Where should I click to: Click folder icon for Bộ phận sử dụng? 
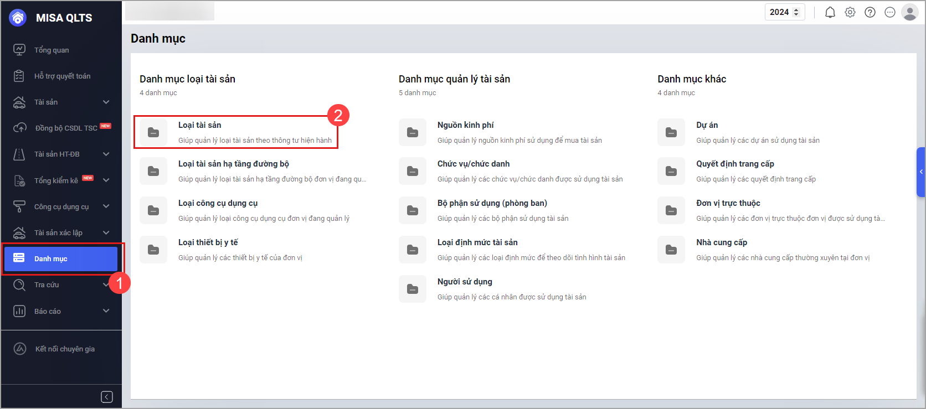413,210
